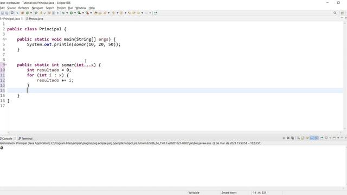Open the Help menu
This screenshot has height=195, width=347.
(92, 8)
